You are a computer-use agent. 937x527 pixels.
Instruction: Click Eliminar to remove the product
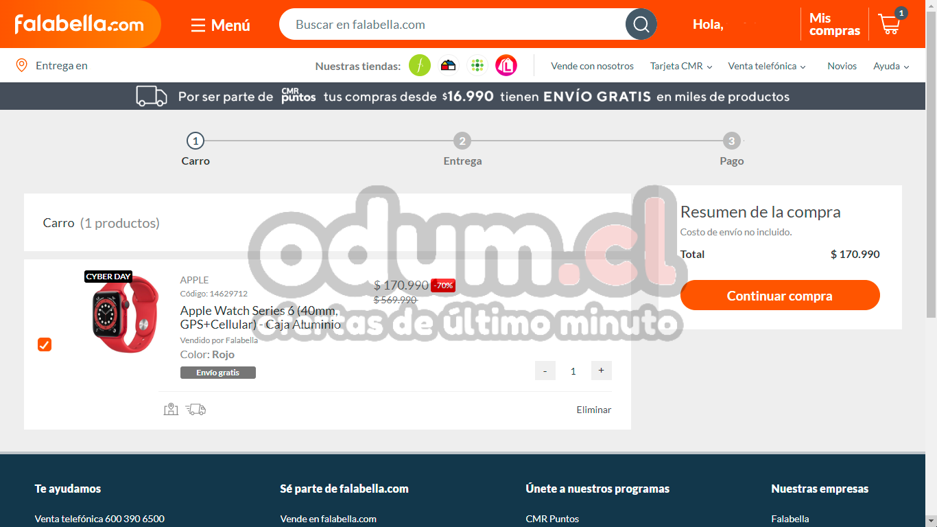593,410
